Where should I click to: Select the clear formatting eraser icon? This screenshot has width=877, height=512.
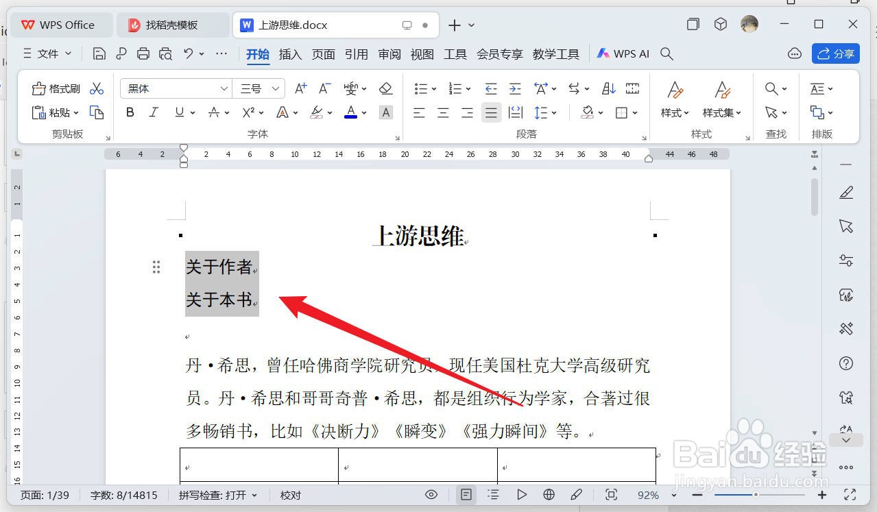[x=385, y=88]
